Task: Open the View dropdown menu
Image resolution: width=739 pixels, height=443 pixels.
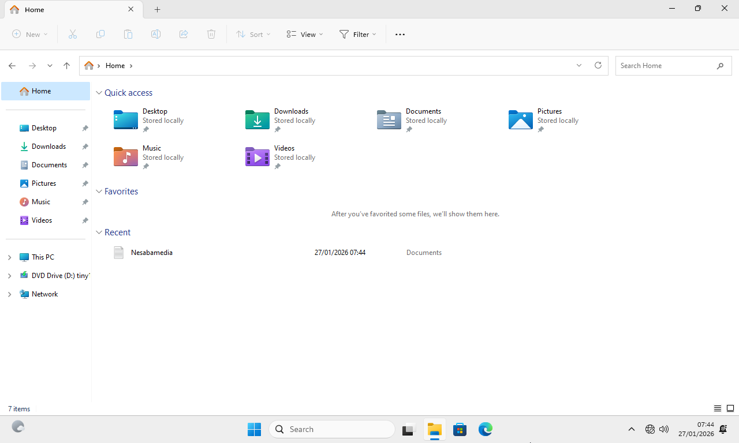Action: [305, 35]
